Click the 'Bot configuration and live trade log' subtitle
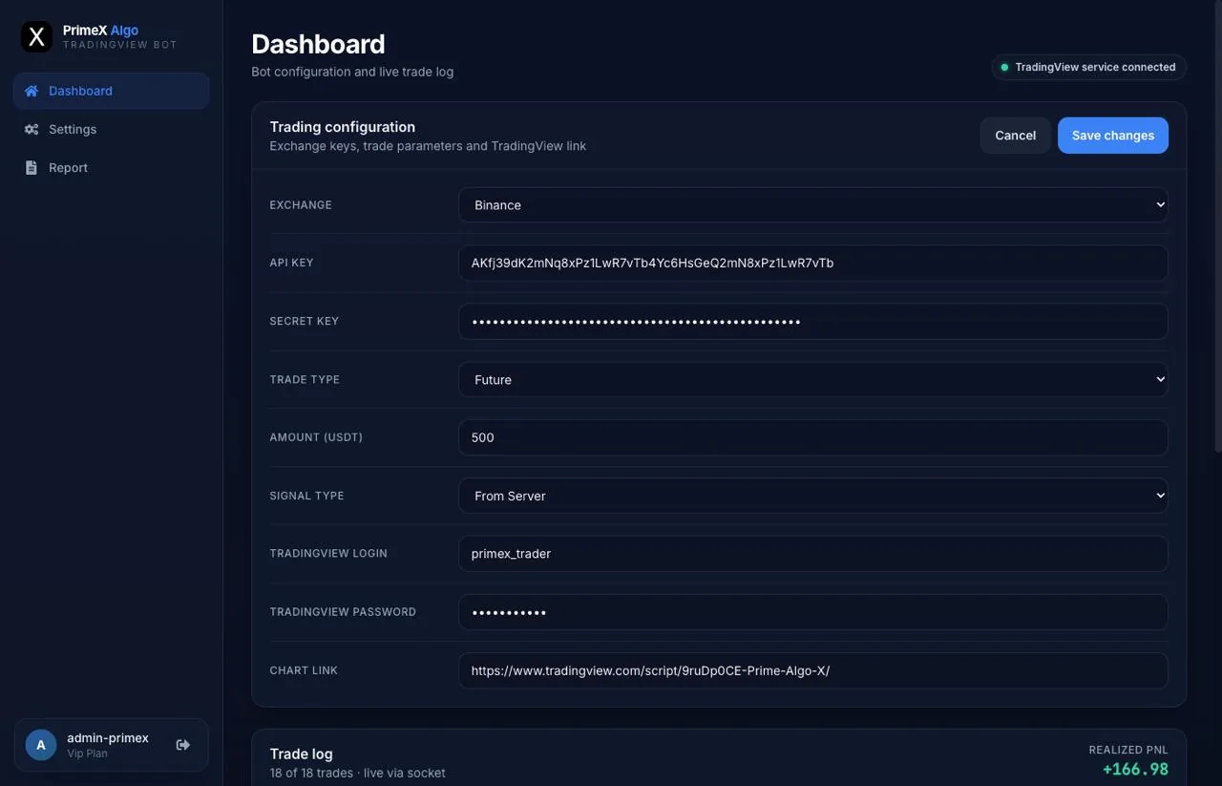This screenshot has width=1222, height=786. point(352,72)
